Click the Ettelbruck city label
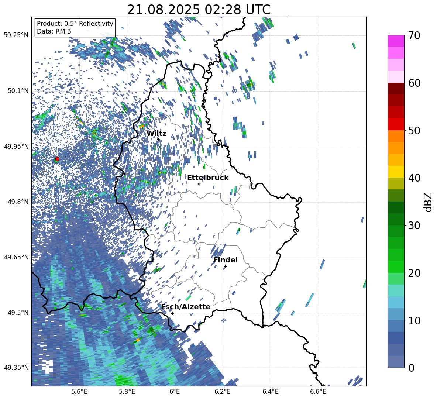The height and width of the screenshot is (399, 437). coord(208,178)
